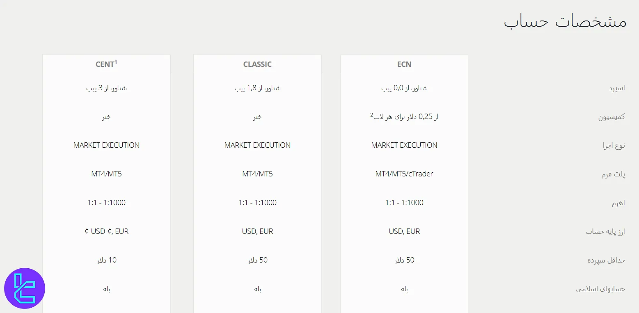Select the ECN column header
Viewport: 639px width, 313px height.
[x=404, y=64]
